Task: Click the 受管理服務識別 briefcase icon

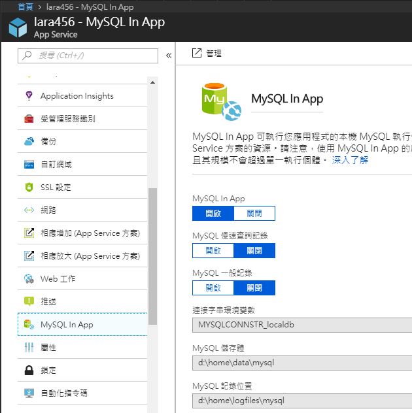Action: coord(29,119)
